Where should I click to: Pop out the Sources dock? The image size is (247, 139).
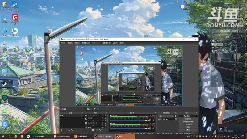tap(107, 113)
